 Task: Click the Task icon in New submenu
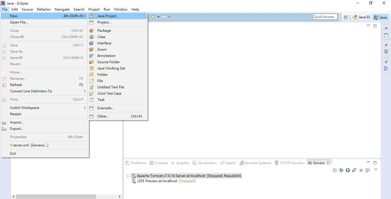pos(92,100)
